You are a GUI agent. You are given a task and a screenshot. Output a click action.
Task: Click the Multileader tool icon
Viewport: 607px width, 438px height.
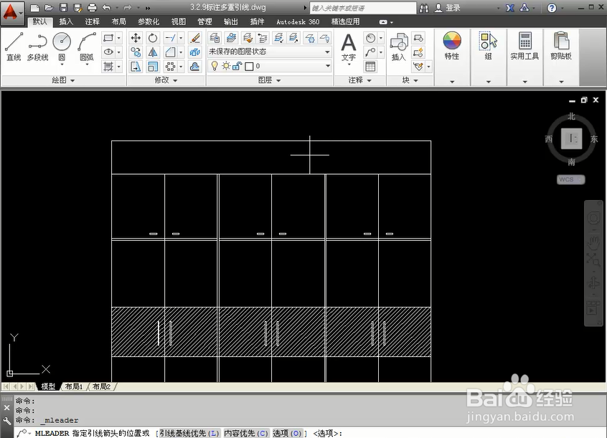(370, 52)
